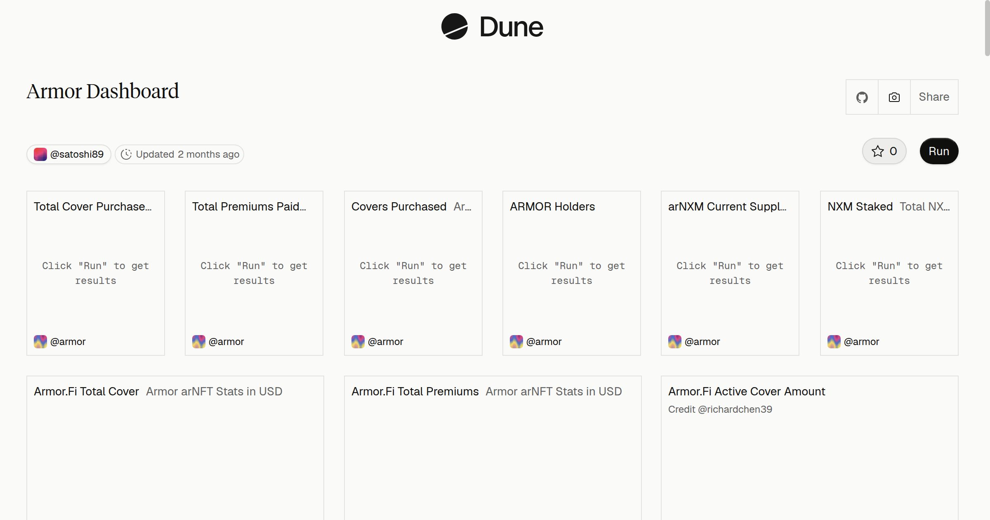Open the @satoshi89 profile link
The width and height of the screenshot is (990, 520).
click(77, 154)
